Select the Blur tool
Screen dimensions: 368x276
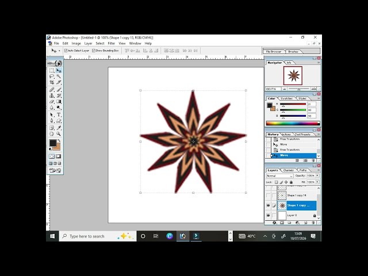(x=52, y=108)
